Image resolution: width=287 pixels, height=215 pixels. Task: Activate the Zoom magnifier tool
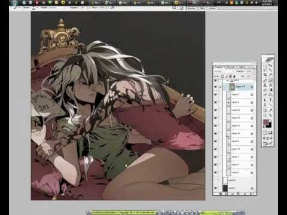271,114
